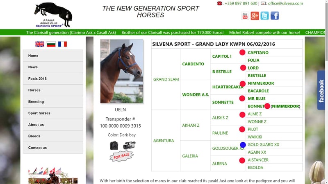Open the Facebook side tab
This screenshot has height=184, width=328.
(x=321, y=90)
